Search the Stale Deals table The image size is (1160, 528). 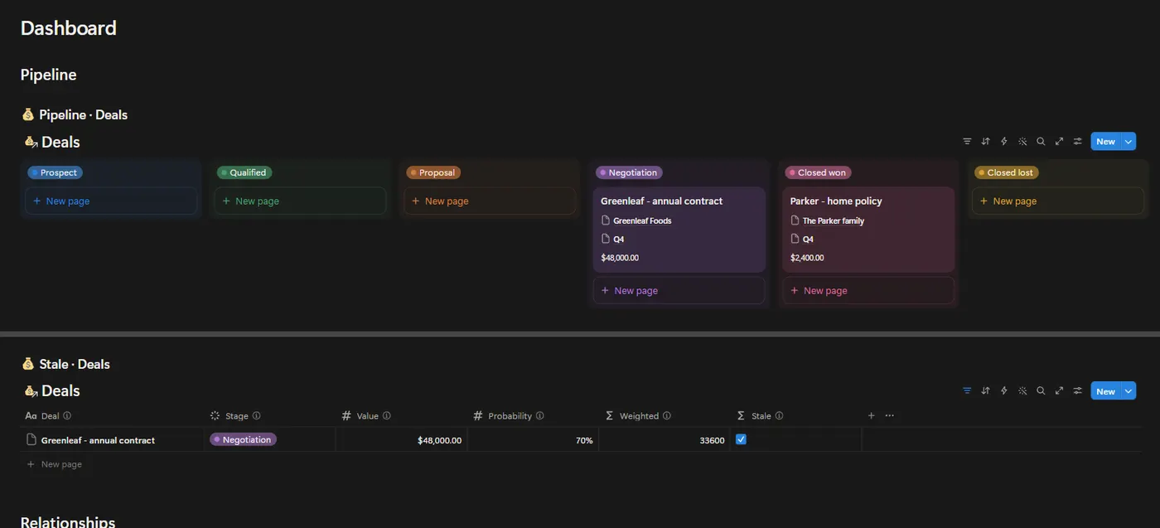pyautogui.click(x=1041, y=390)
